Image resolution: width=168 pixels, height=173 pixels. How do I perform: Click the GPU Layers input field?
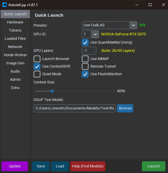point(89,51)
